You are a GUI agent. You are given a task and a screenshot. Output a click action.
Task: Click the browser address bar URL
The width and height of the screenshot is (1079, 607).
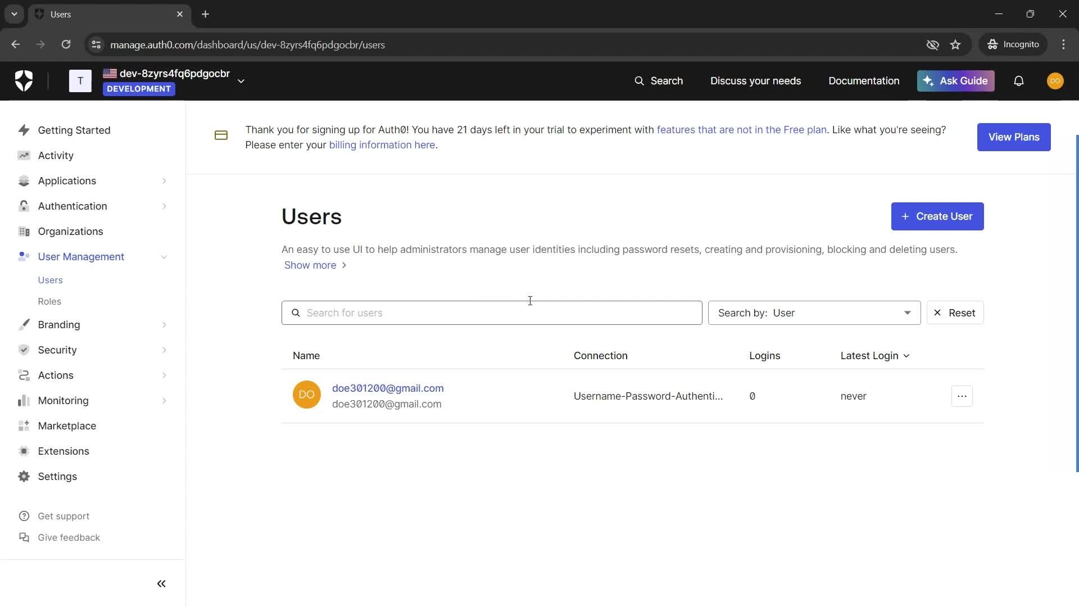(x=247, y=44)
